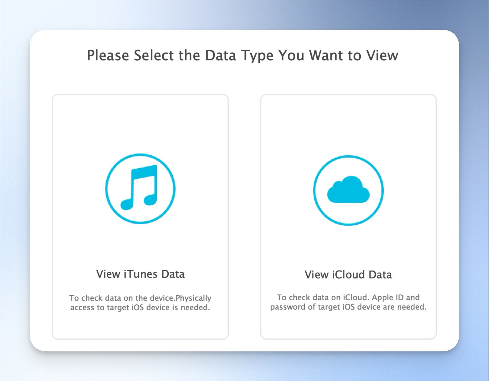
Task: Select the View iTunes Data label
Action: point(140,274)
